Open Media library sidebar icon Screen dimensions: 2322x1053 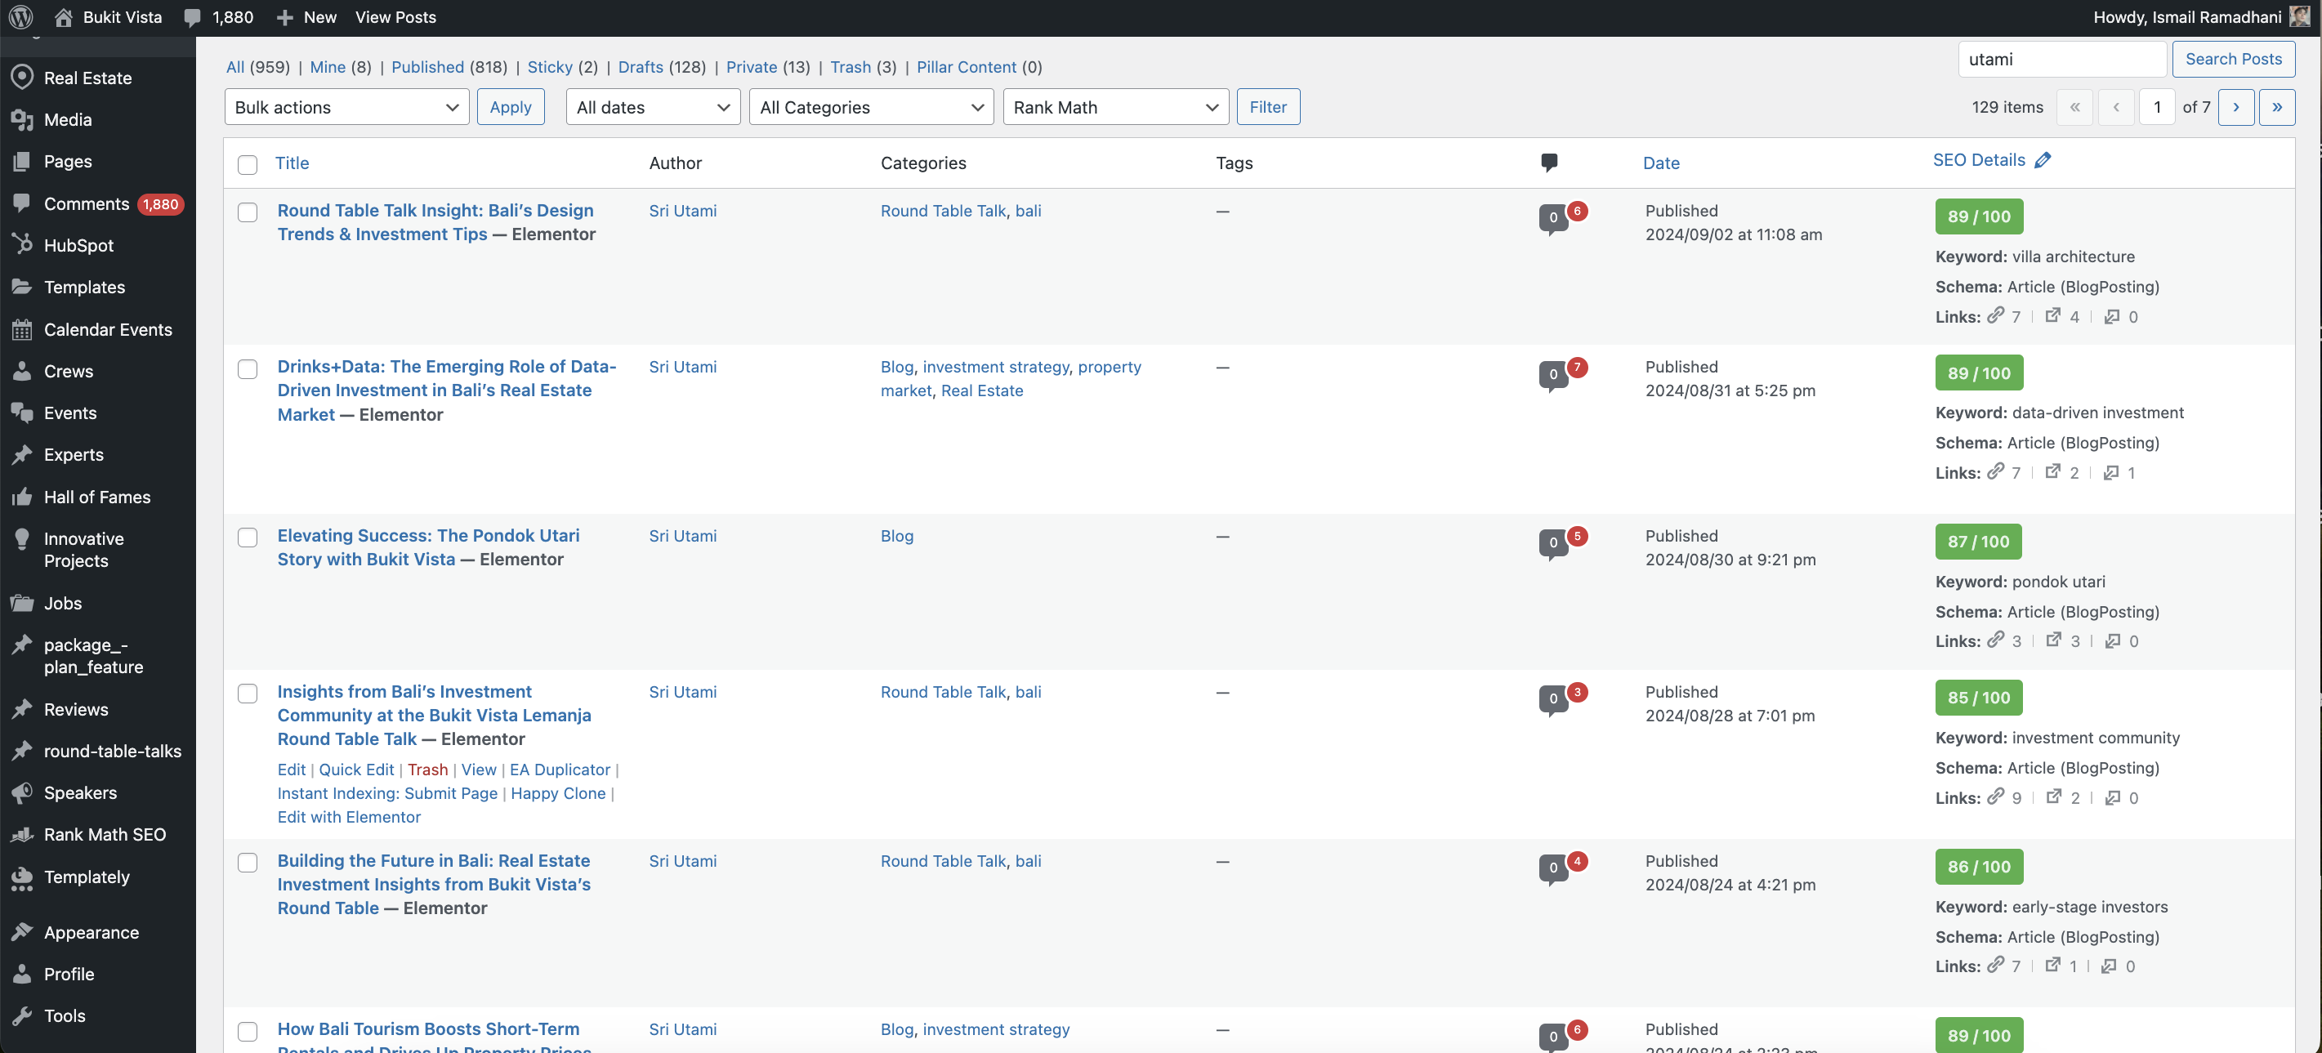23,119
